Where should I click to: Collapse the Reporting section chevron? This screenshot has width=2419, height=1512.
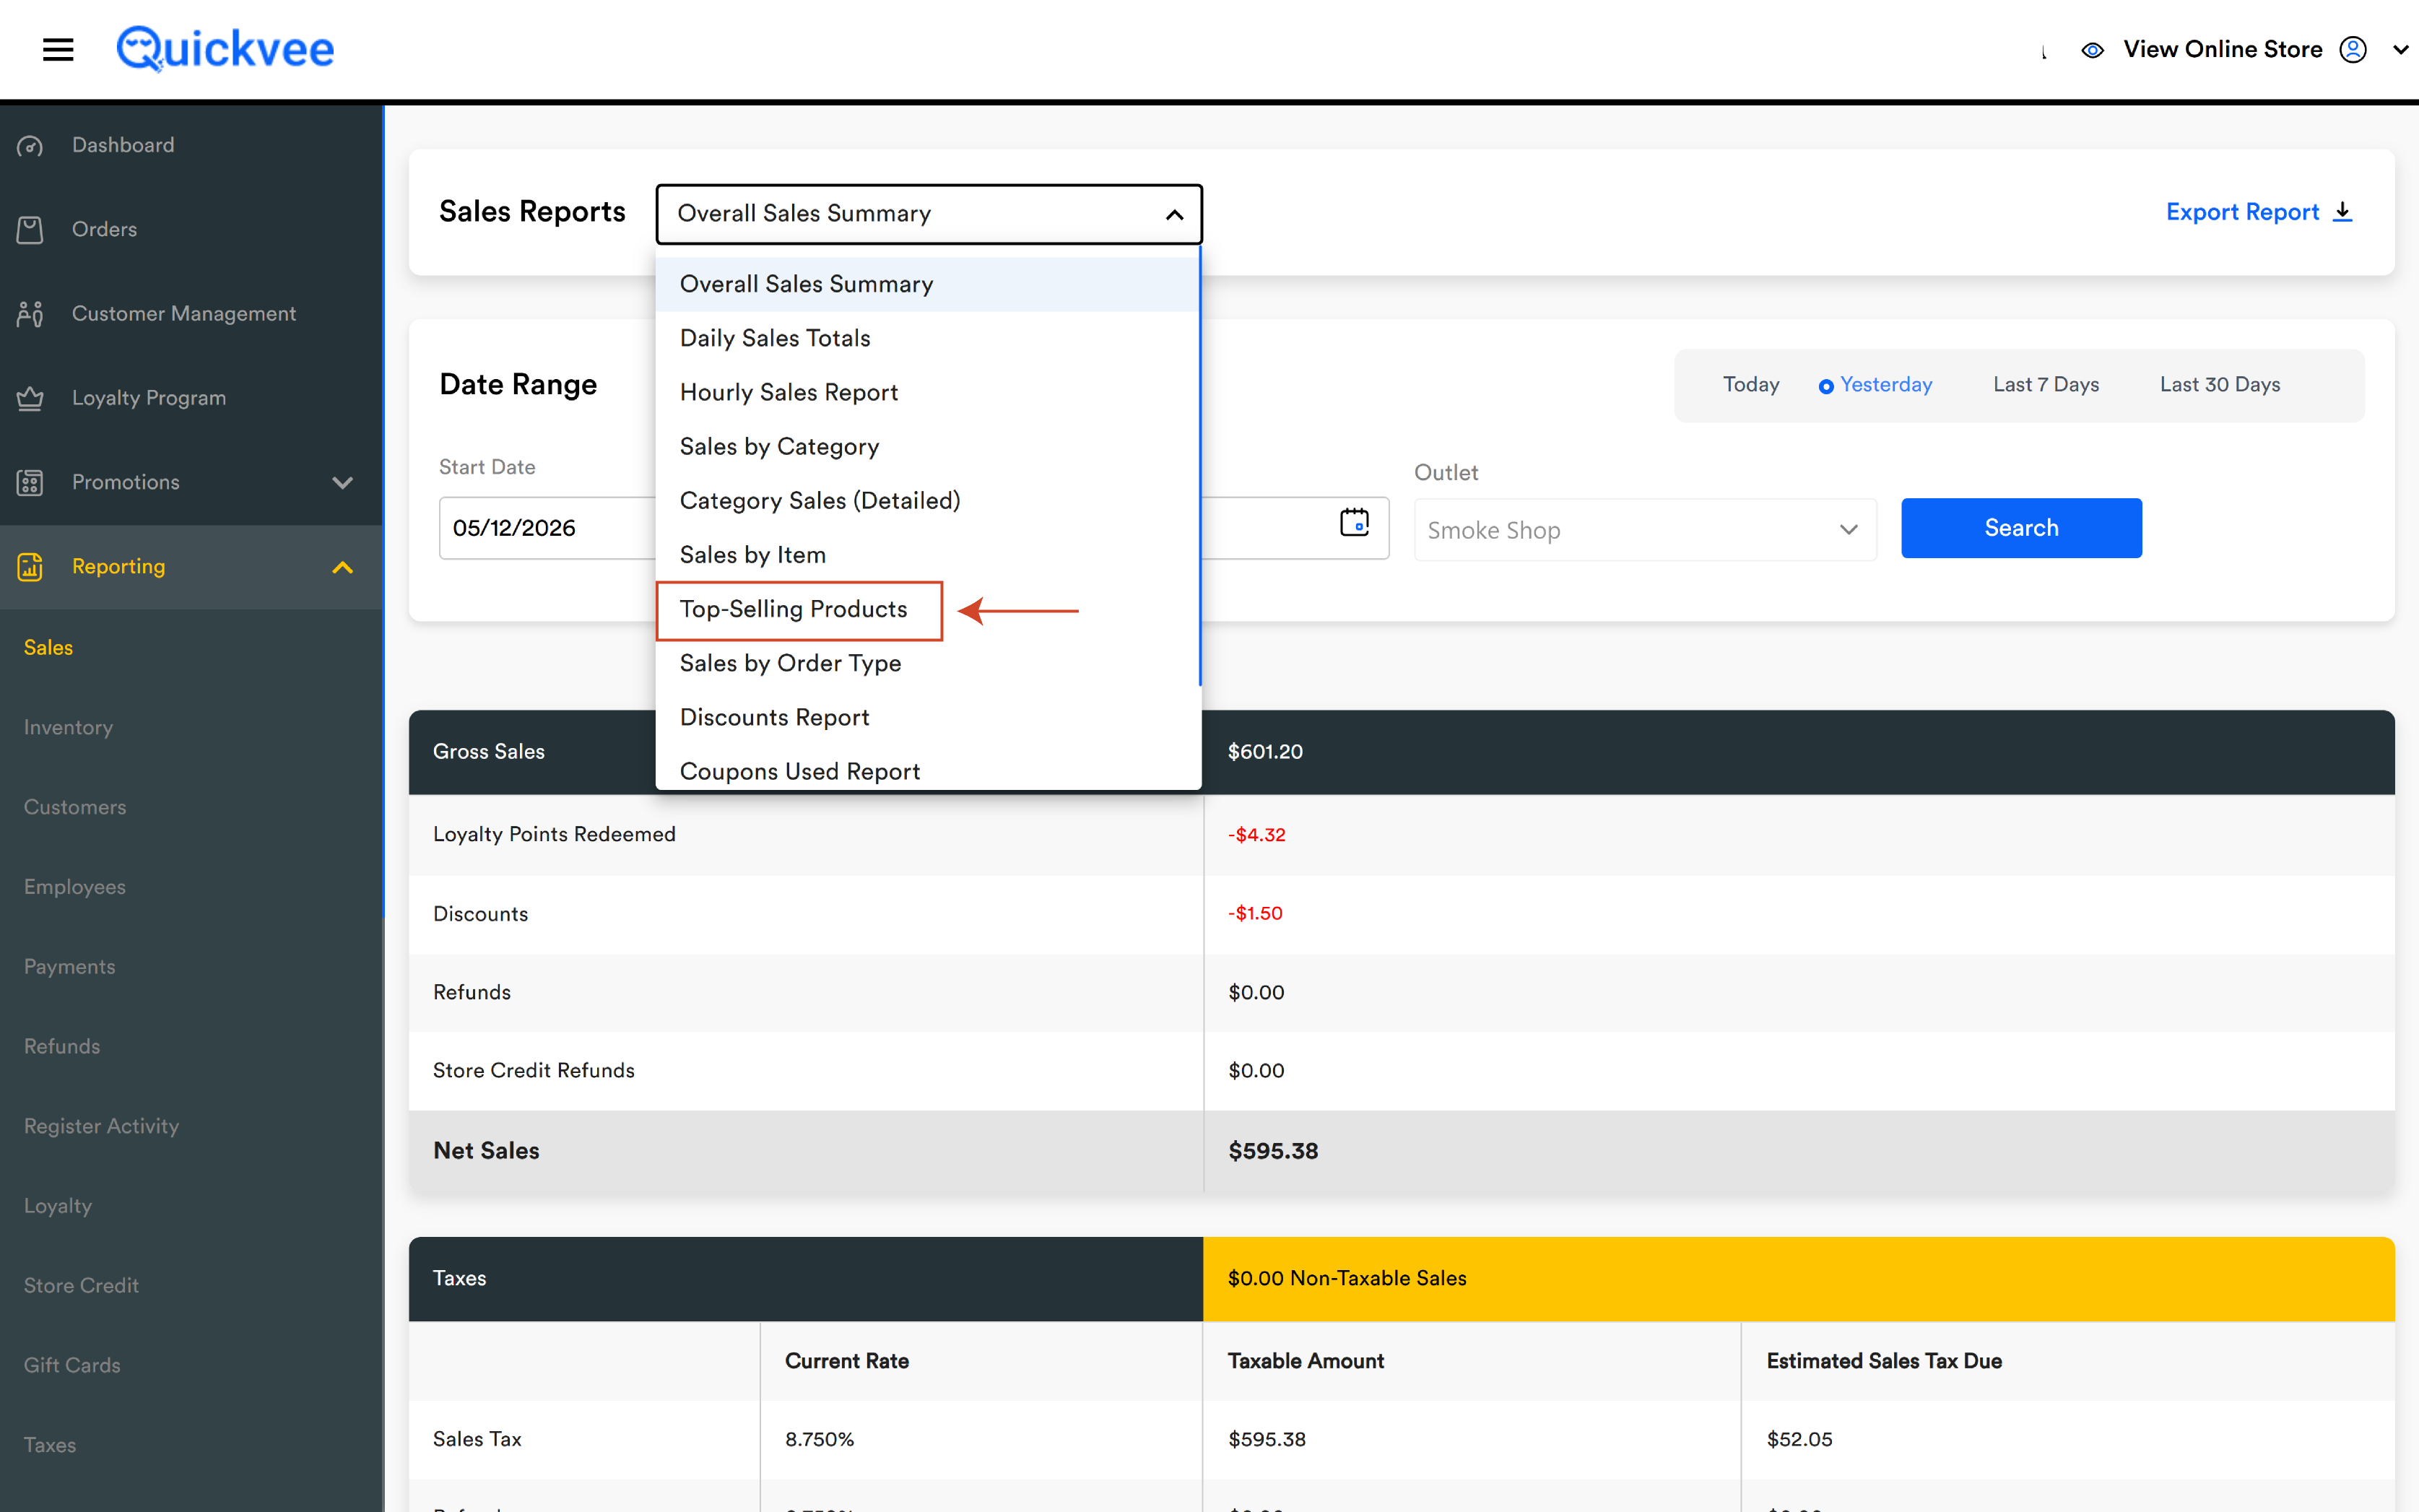pos(342,567)
